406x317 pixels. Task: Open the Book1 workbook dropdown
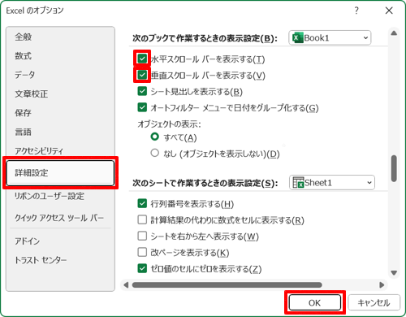330,38
